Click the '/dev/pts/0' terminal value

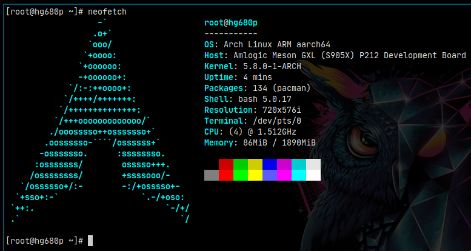point(277,121)
